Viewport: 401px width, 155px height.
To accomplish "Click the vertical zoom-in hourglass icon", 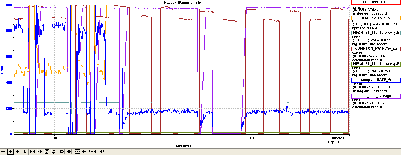I will (47, 152).
